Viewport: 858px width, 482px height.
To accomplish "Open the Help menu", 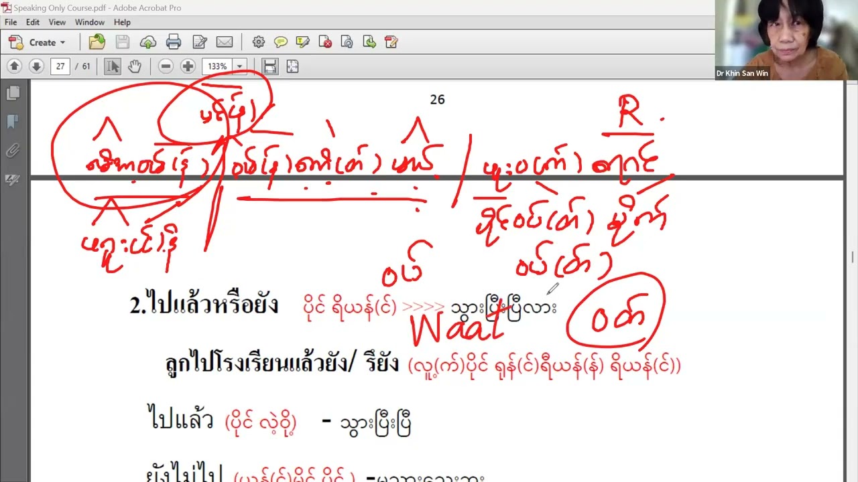I will tap(122, 22).
